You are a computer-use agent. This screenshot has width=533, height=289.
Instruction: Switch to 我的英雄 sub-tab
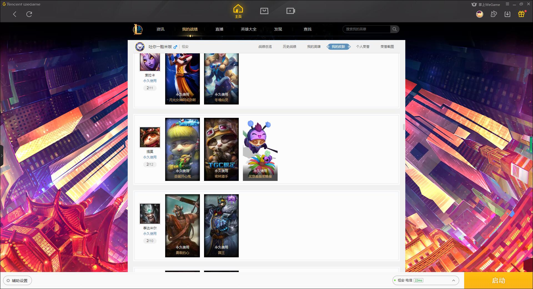314,47
